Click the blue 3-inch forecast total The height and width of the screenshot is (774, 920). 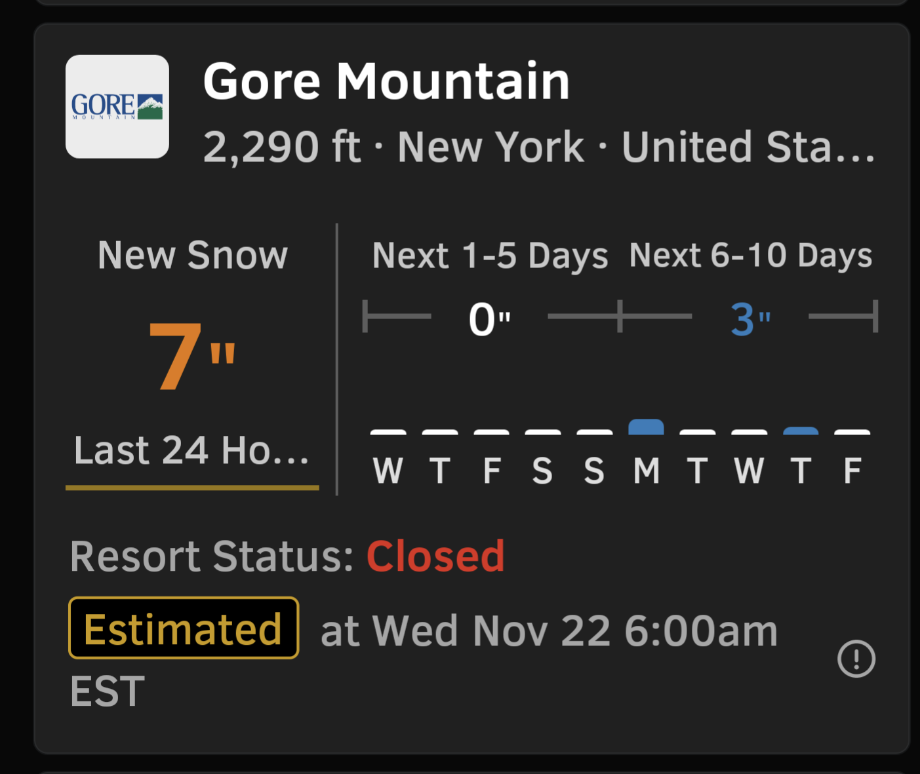pos(750,319)
